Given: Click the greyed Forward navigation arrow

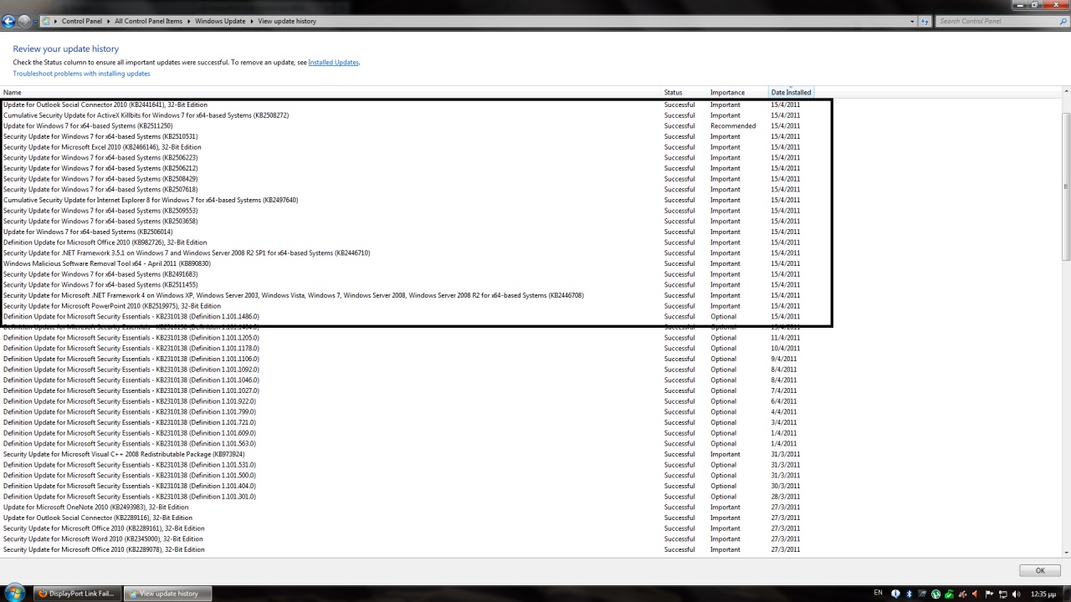Looking at the screenshot, I should [x=25, y=21].
